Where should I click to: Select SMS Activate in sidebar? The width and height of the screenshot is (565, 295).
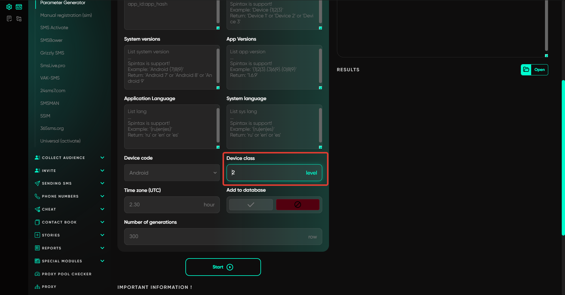[54, 28]
